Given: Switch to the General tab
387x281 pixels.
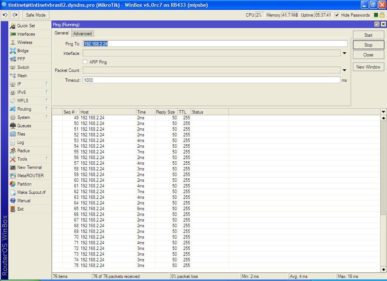Looking at the screenshot, I should point(61,33).
